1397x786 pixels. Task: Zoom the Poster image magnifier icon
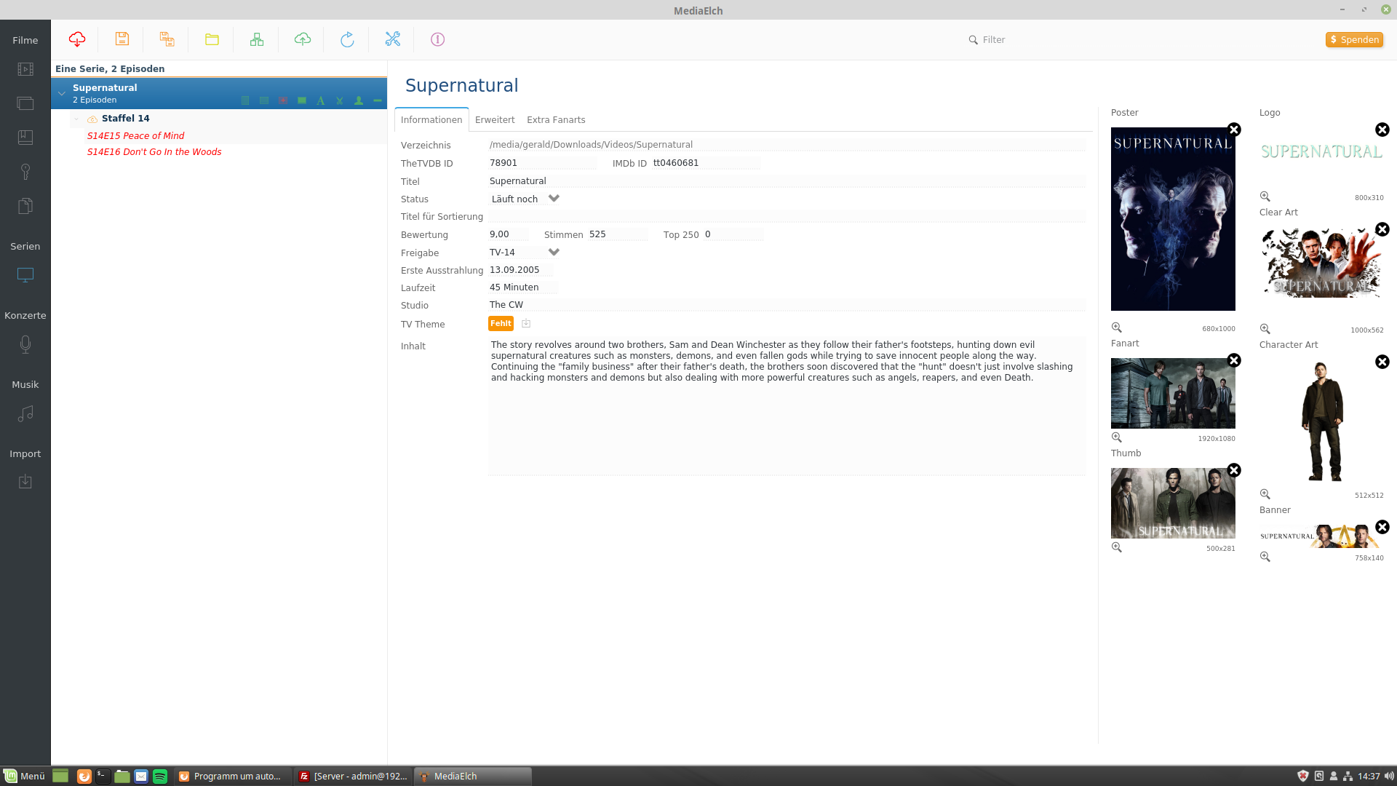pyautogui.click(x=1117, y=327)
